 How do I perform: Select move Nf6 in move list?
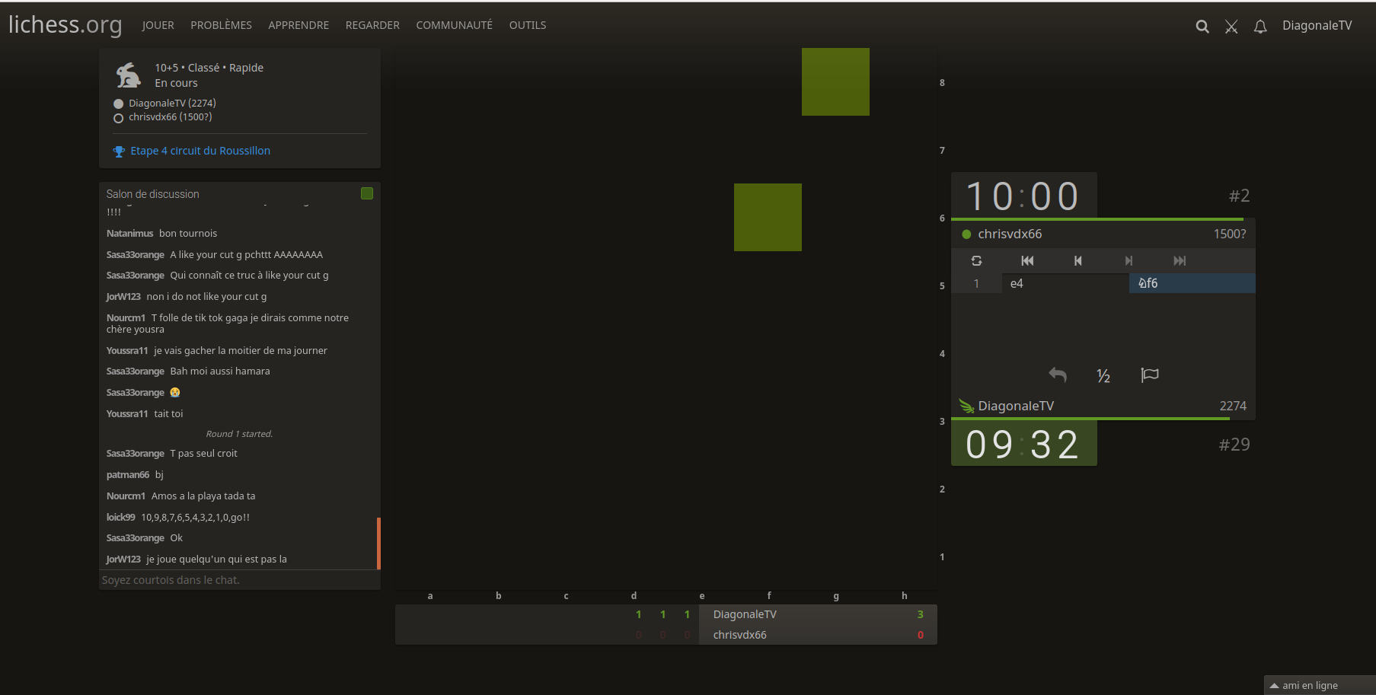(1192, 283)
